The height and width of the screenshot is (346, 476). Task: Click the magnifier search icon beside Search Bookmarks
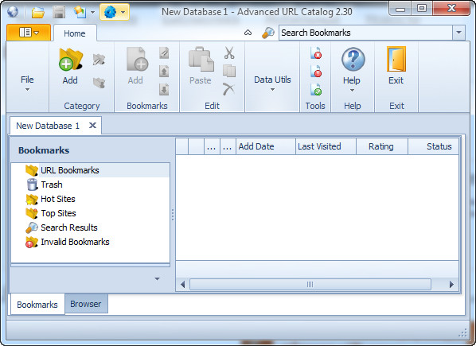[x=268, y=33]
